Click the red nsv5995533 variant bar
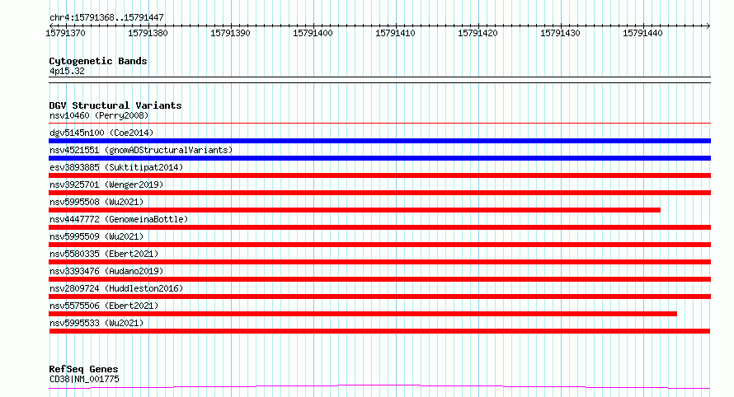 [x=379, y=331]
